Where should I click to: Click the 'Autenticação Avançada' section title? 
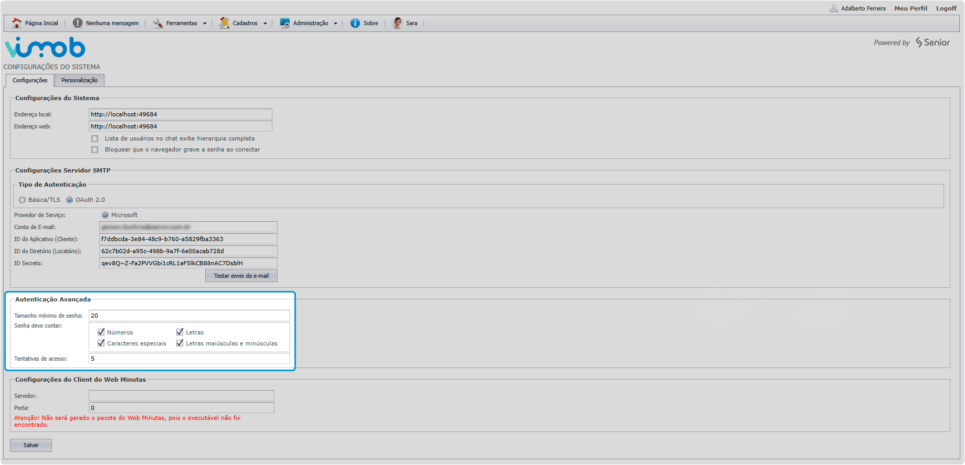tap(53, 299)
